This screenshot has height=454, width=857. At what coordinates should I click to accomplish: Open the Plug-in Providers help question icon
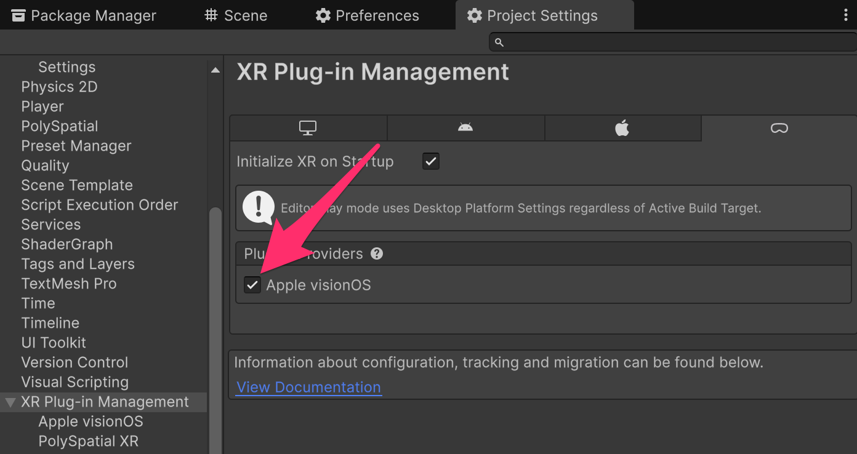(377, 253)
